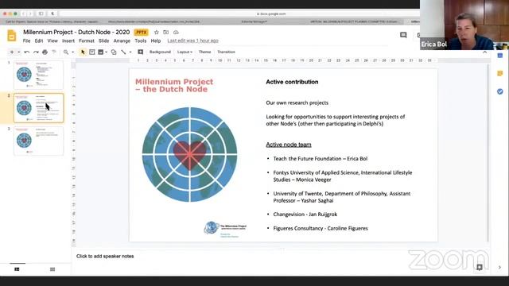Viewport: 509px width, 286px height.
Task: Click the new slide plus button
Action: point(12,52)
